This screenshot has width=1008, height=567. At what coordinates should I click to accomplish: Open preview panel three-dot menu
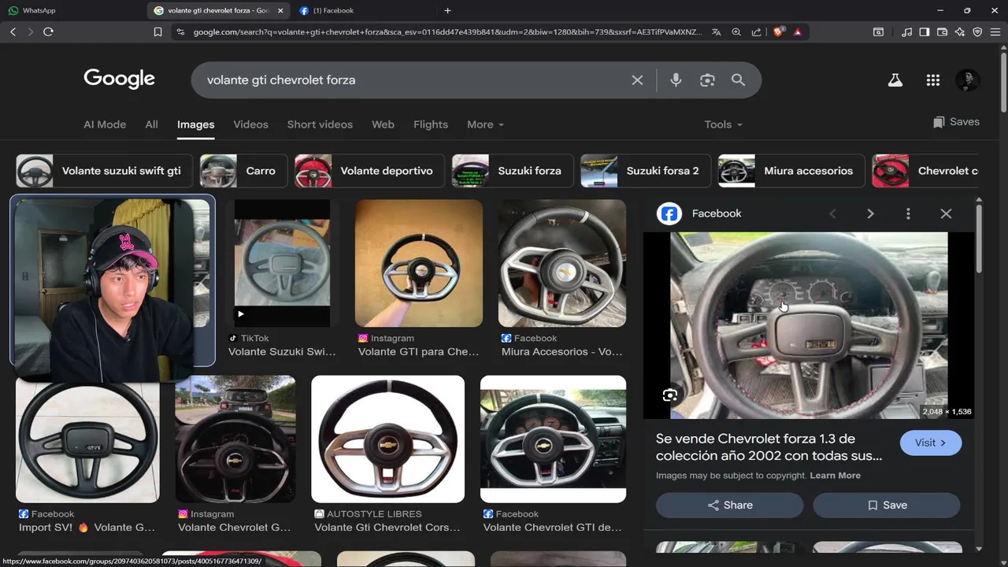point(908,213)
